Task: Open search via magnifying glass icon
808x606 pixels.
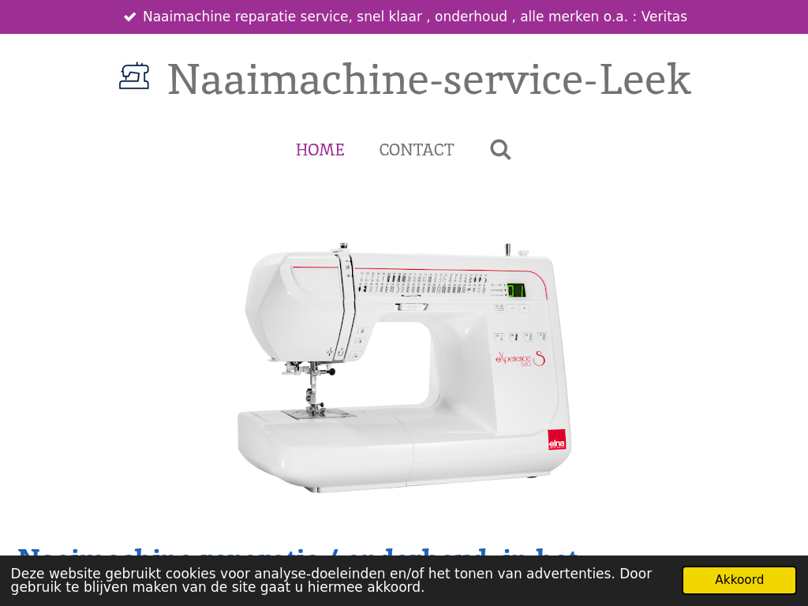Action: 500,150
